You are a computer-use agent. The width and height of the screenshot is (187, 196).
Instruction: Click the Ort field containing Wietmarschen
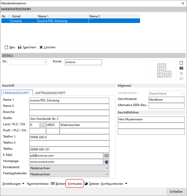85,125
